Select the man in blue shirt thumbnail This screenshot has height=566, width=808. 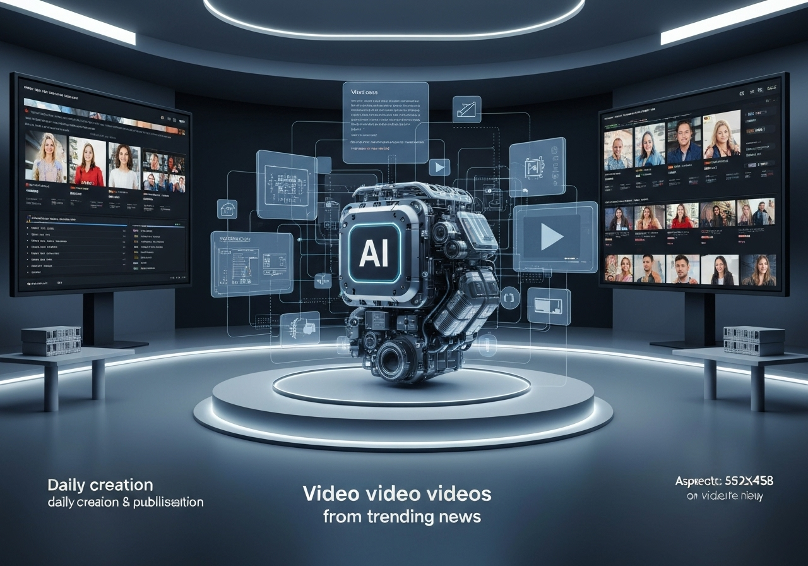coord(684,143)
